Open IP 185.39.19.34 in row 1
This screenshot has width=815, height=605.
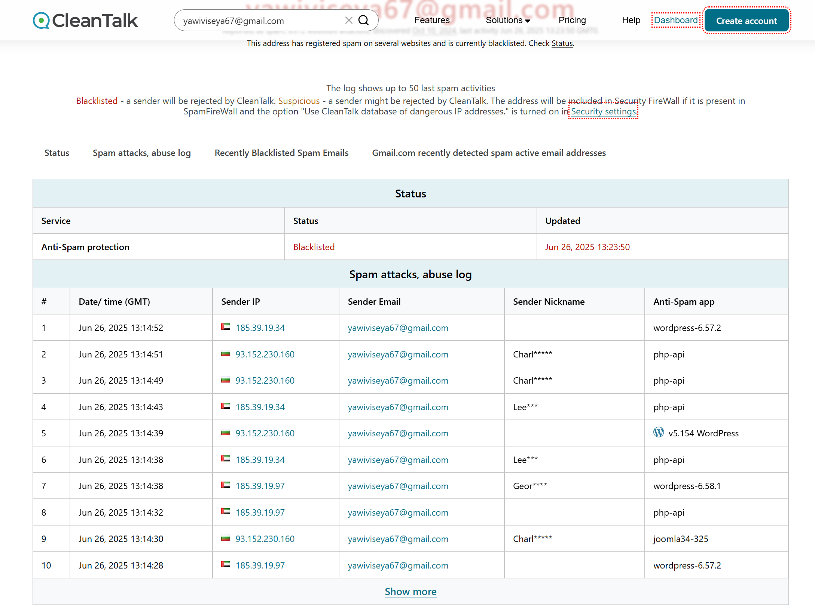point(260,328)
